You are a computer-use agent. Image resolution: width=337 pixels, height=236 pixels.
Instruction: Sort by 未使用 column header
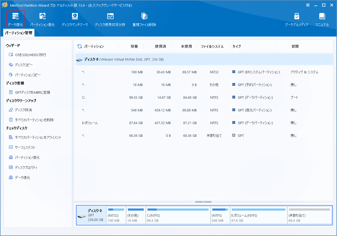[186, 46]
